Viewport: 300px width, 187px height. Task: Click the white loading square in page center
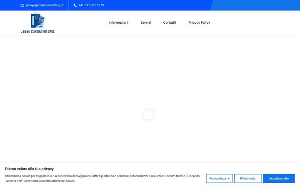(x=148, y=115)
